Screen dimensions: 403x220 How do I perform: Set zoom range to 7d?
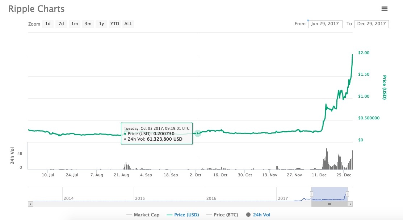(61, 24)
